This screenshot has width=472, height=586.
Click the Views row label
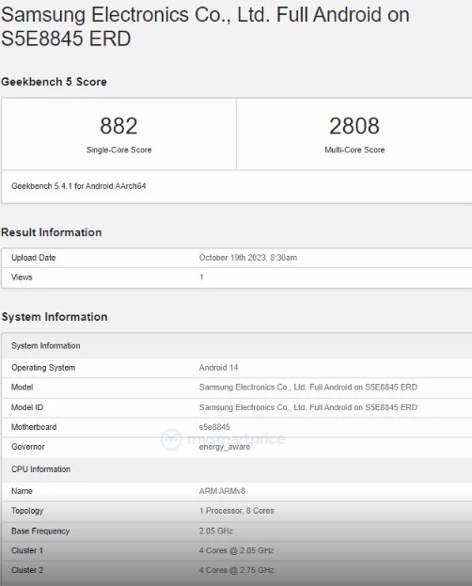pyautogui.click(x=22, y=277)
